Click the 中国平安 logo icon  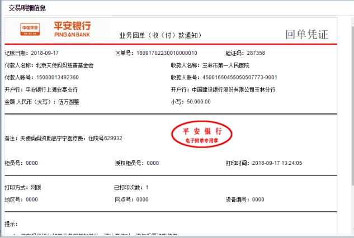(30, 29)
